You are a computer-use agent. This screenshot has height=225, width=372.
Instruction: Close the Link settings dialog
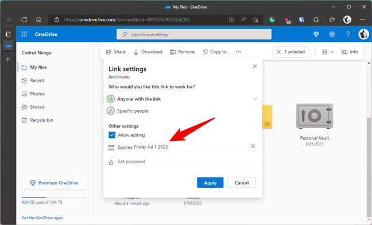tap(254, 66)
